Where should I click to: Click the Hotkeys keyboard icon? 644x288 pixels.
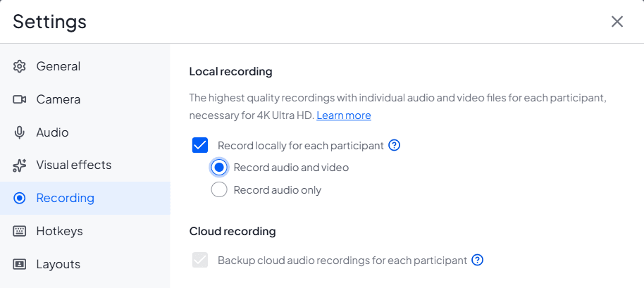pos(19,232)
